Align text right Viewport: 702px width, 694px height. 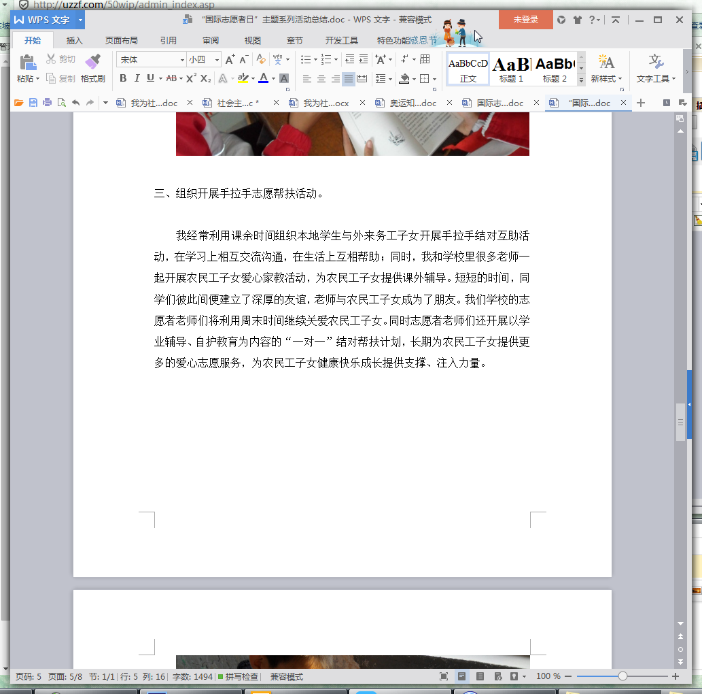(x=335, y=79)
